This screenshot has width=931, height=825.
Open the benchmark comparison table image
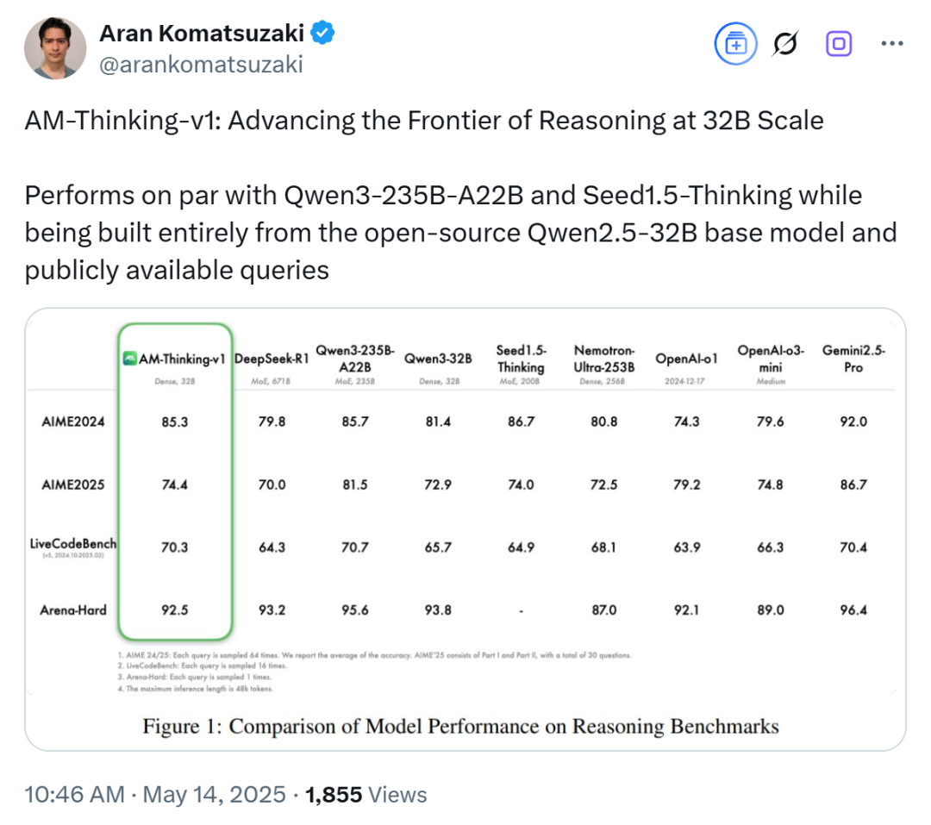(x=465, y=529)
